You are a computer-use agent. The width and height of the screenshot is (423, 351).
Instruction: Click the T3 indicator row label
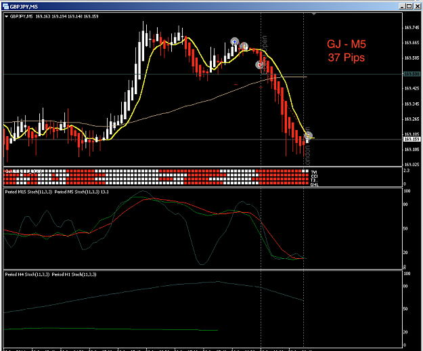click(x=313, y=180)
